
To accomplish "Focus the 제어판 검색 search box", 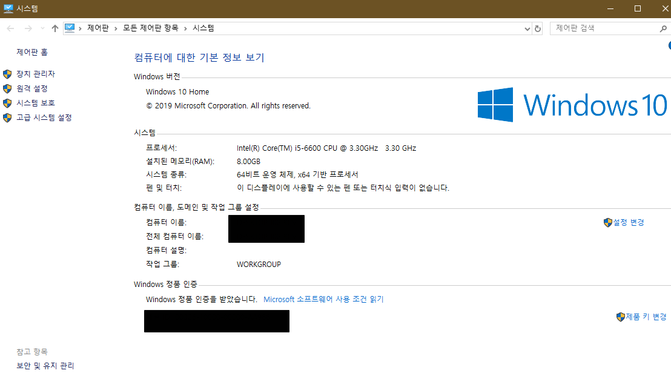I will coord(604,28).
